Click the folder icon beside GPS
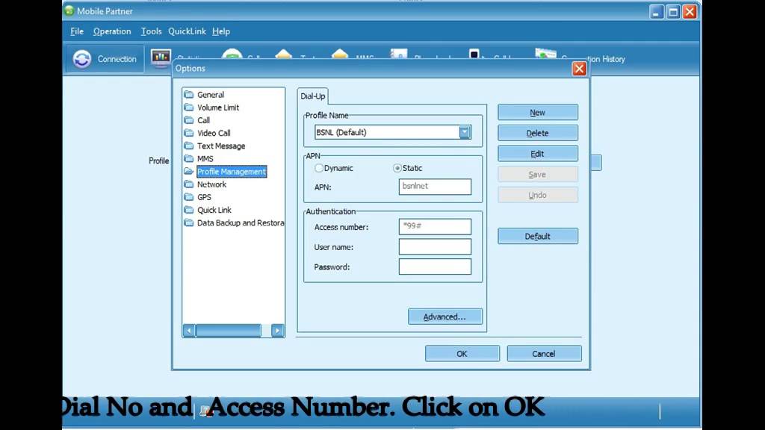Viewport: 765px width, 430px height. [x=189, y=197]
